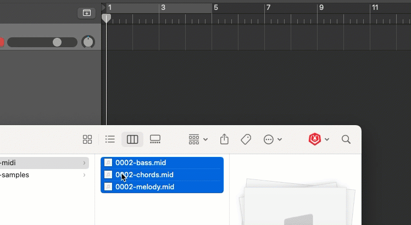Viewport: 411px width, 225px height.
Task: Click the Finder Share icon
Action: tap(224, 139)
